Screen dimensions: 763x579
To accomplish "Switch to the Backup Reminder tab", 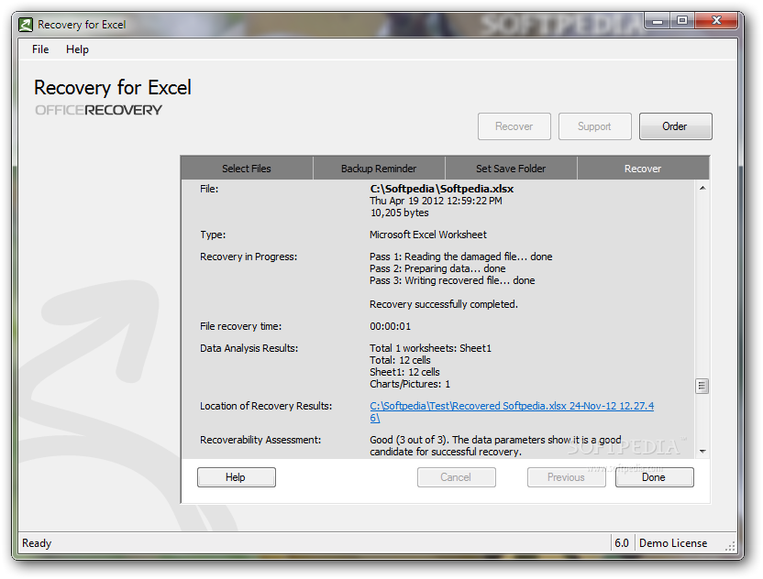I will coord(379,169).
